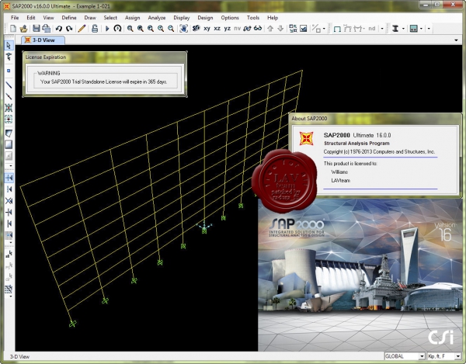This screenshot has height=364, width=466.
Task: Activate the Pan hand tool
Action: (x=183, y=29)
